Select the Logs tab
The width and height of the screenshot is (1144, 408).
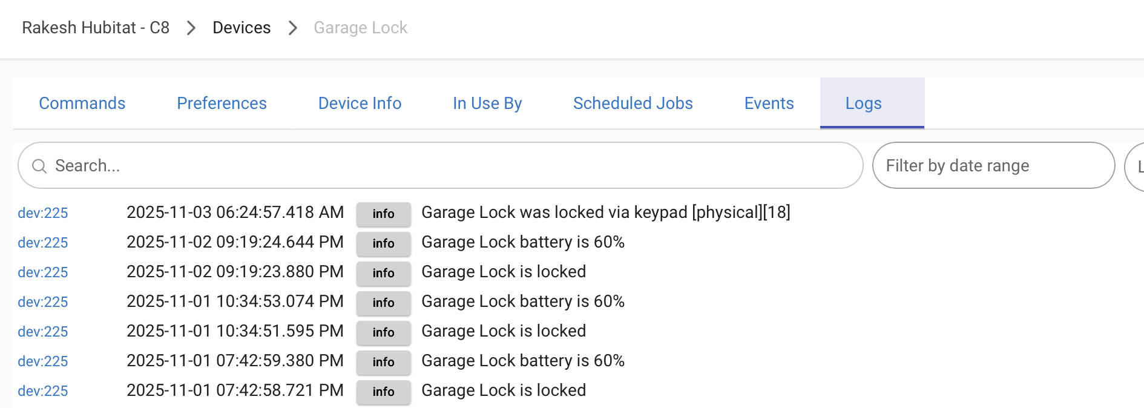(x=863, y=104)
